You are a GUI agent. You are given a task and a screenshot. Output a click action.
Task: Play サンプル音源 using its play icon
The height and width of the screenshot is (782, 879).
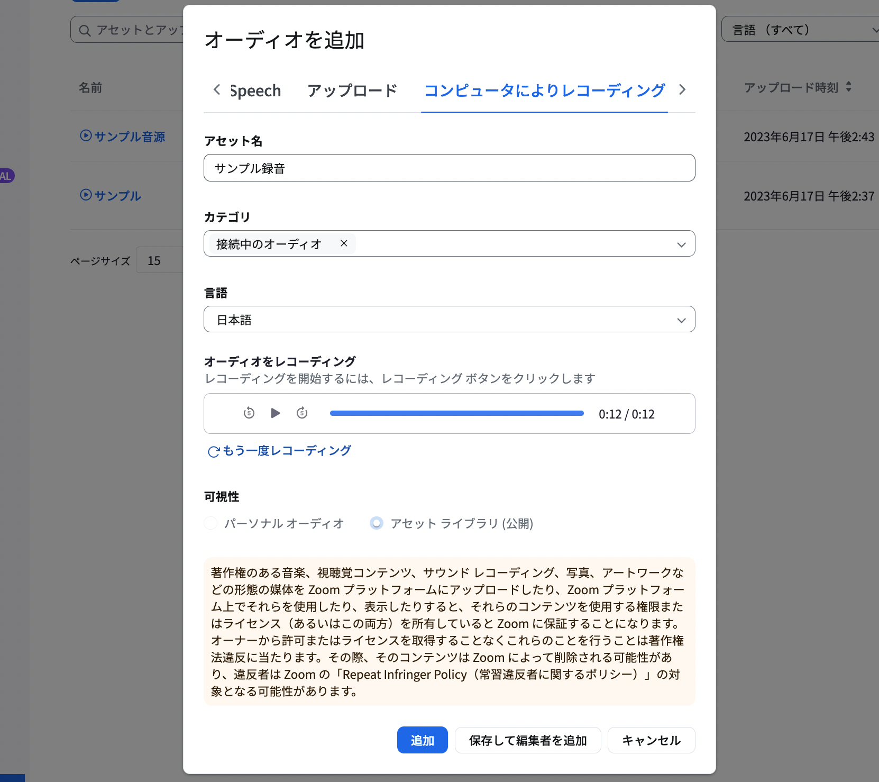coord(86,136)
